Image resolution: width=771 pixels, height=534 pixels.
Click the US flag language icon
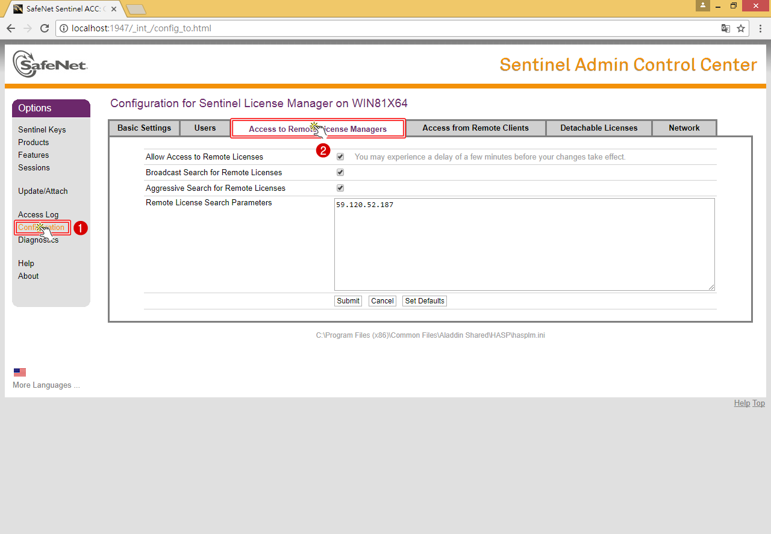pos(20,372)
